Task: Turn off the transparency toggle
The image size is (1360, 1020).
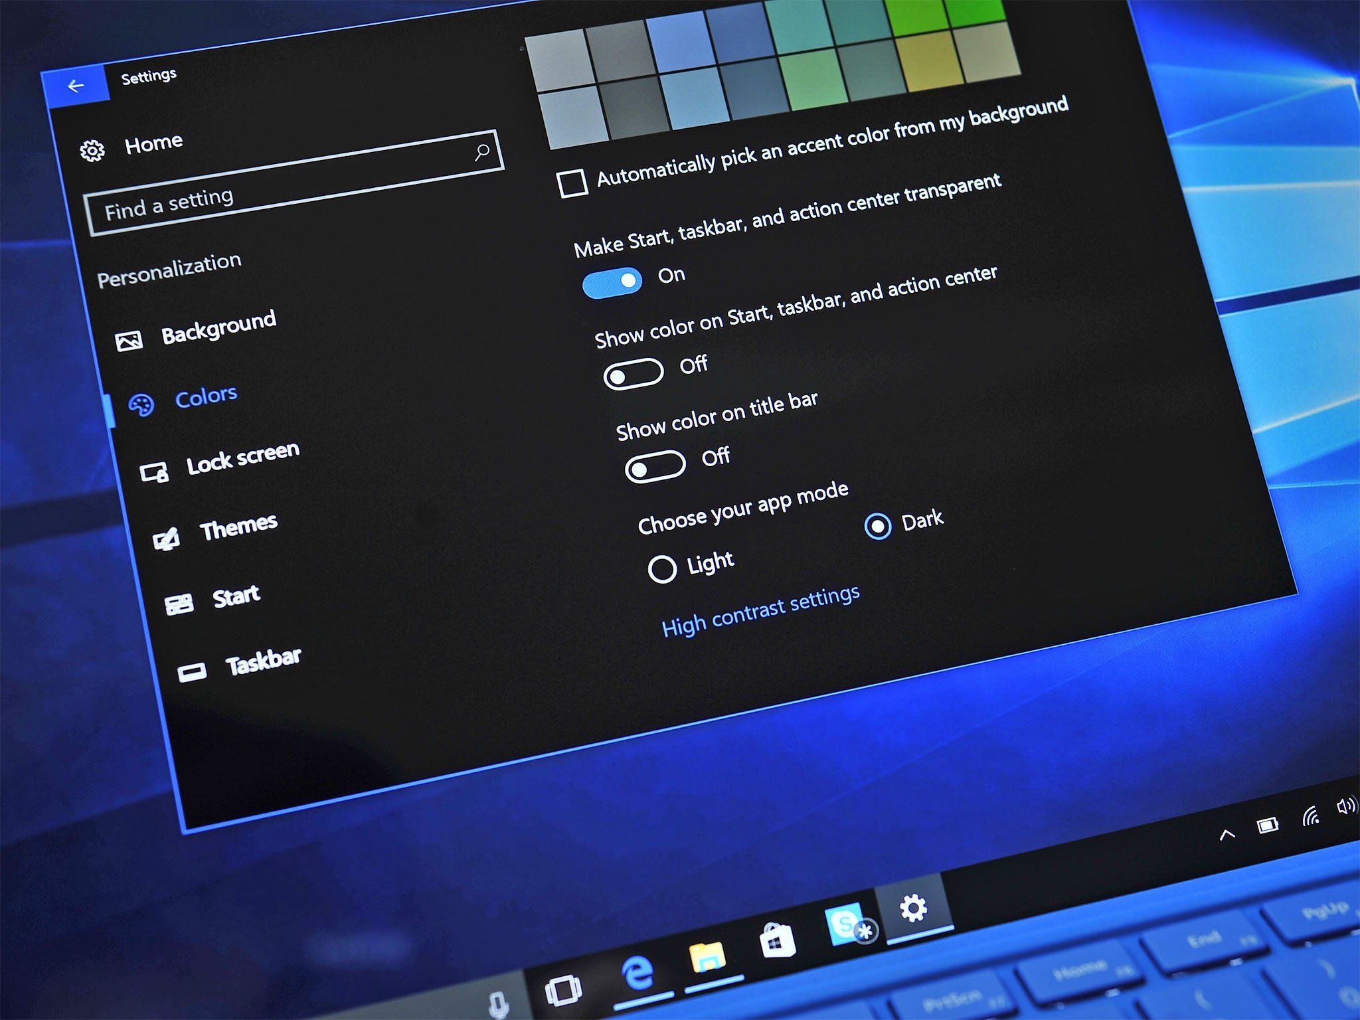Action: (612, 283)
